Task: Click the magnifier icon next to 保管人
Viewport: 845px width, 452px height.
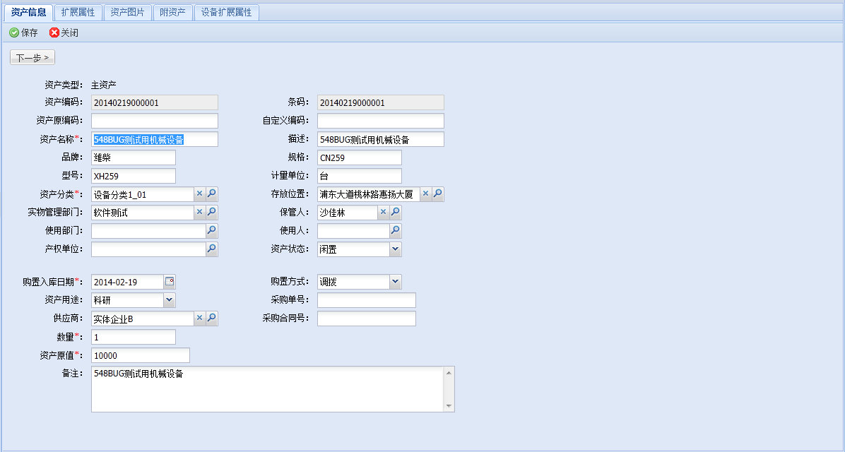Action: pos(396,213)
